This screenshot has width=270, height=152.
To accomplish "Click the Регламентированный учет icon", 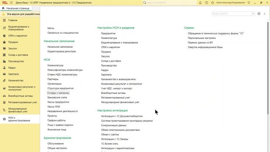I will pos(4,102).
